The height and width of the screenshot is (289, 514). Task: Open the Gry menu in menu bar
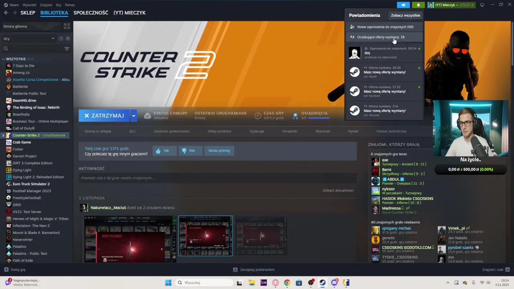click(59, 5)
